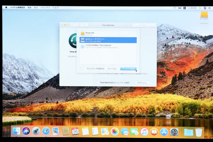This screenshot has height=142, width=213.
Task: Open App Store icon in Dock
Action: [164, 132]
